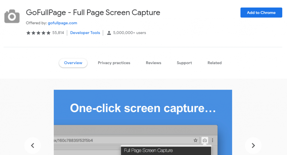Open the Developer Tools category link

85,33
